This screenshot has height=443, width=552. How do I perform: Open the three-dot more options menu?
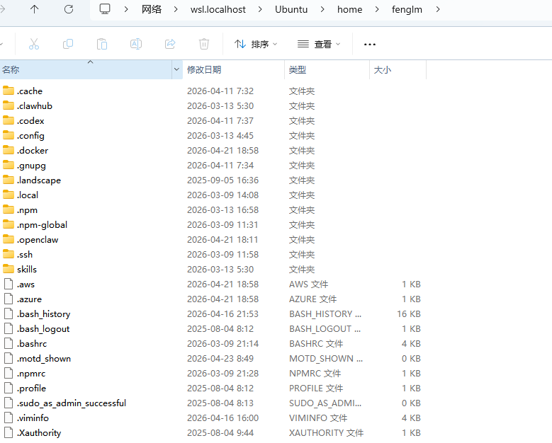click(370, 45)
